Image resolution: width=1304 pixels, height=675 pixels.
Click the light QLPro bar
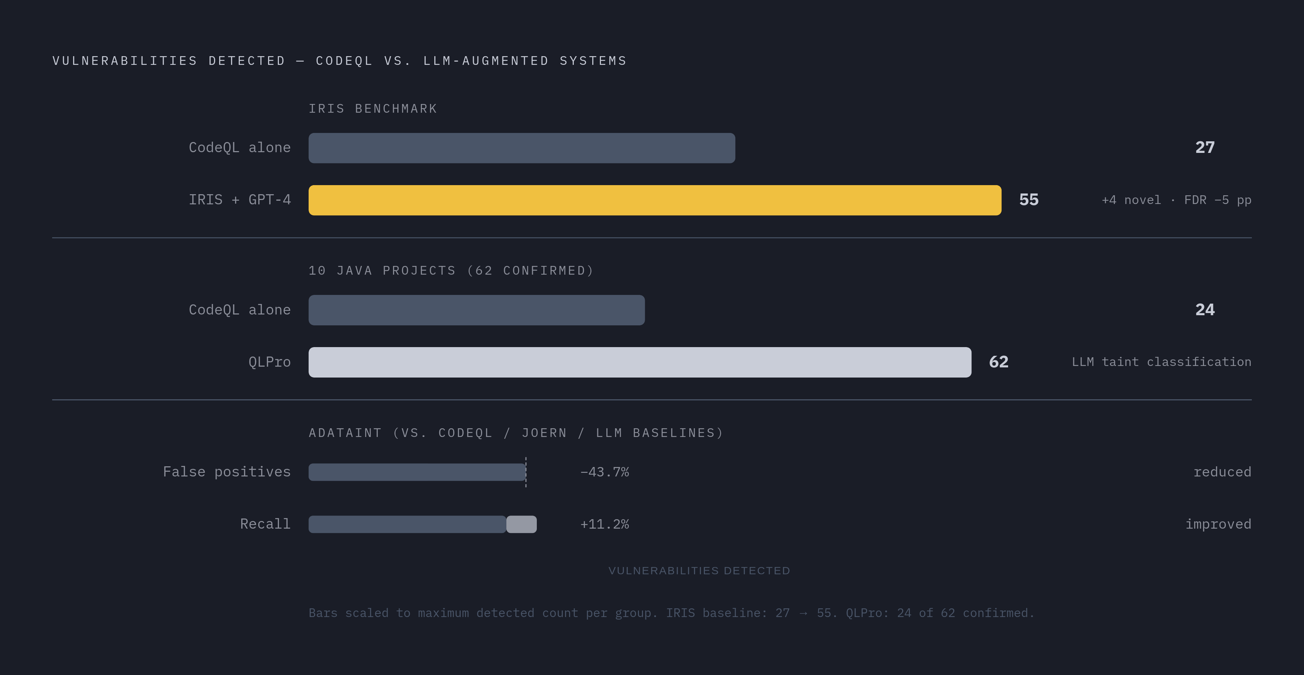click(x=640, y=362)
